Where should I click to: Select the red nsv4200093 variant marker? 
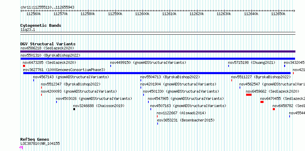41,95
